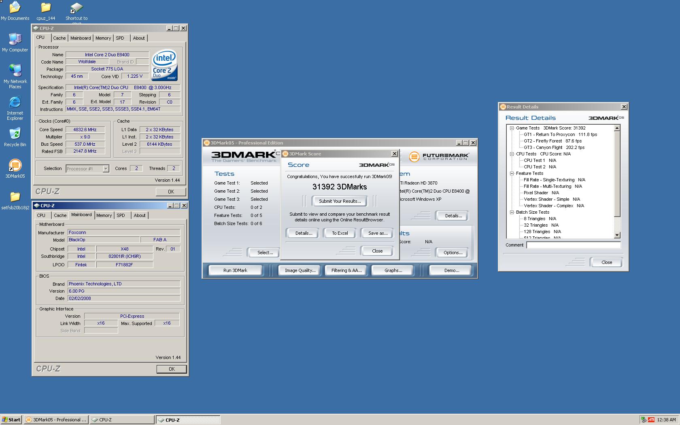Open Filtering & AA settings
The width and height of the screenshot is (680, 425).
pyautogui.click(x=346, y=270)
